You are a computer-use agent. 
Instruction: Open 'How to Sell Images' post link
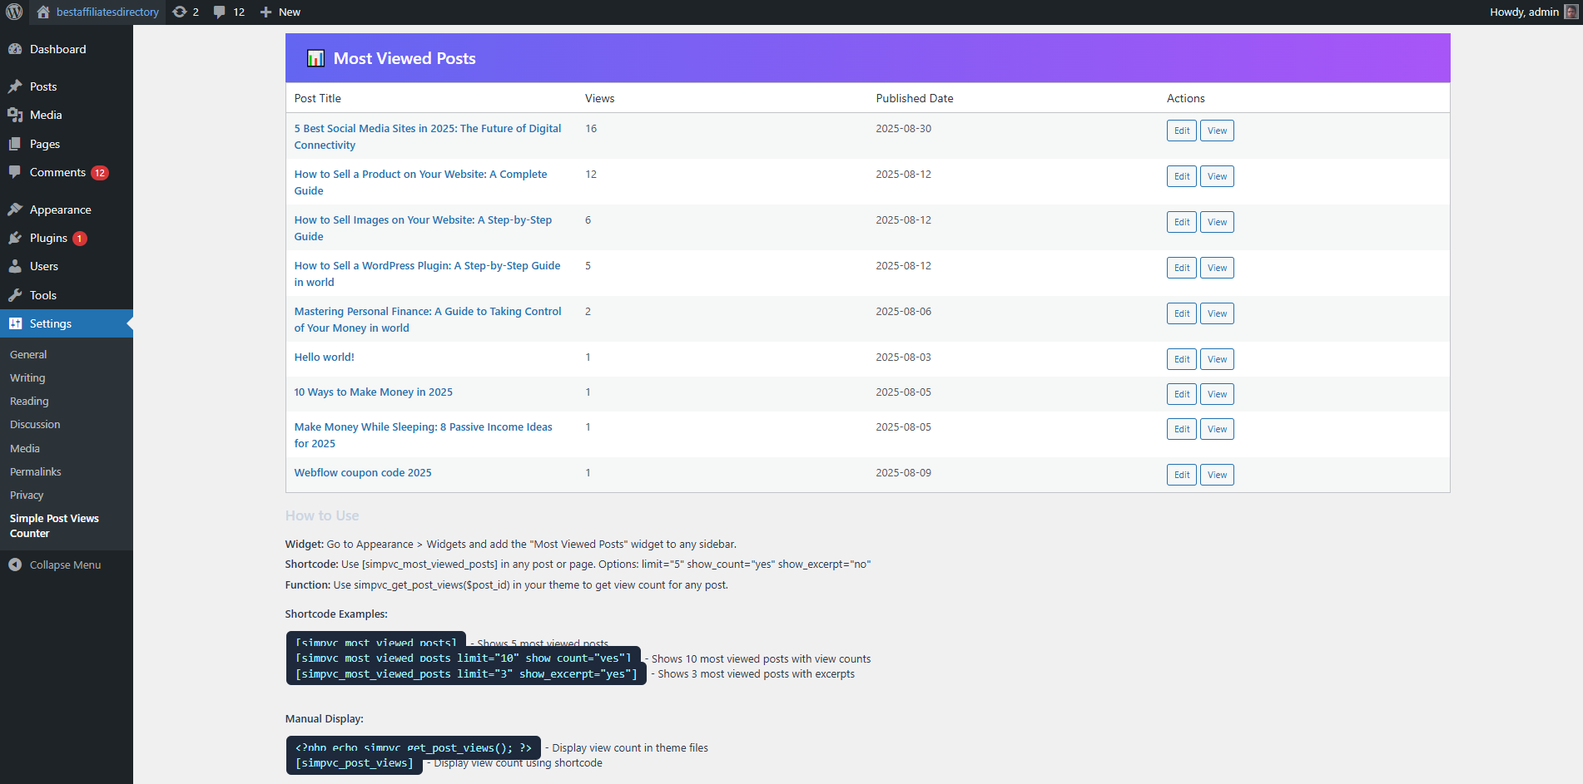click(x=423, y=220)
